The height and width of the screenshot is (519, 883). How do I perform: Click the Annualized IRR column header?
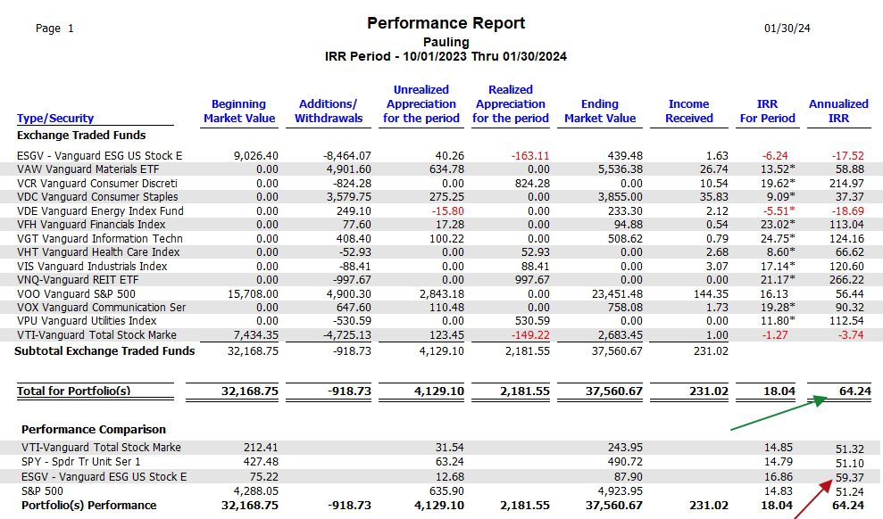838,111
